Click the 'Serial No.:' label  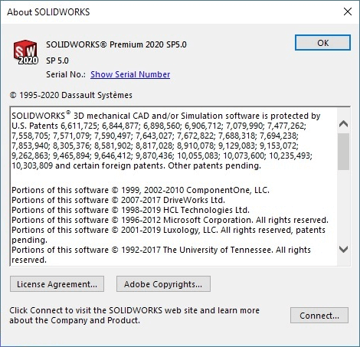[x=66, y=74]
